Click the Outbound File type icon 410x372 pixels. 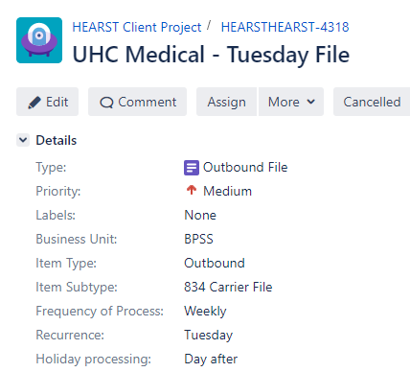192,168
